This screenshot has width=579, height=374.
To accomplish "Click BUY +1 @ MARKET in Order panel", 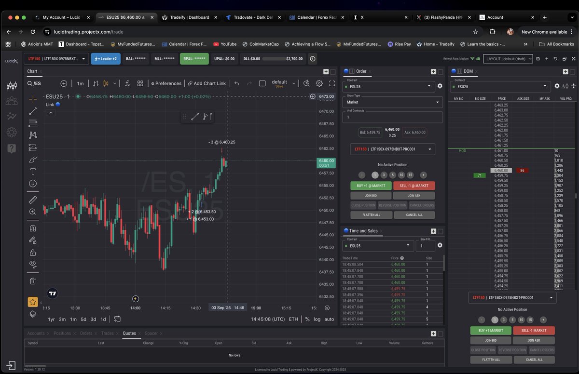I will (x=371, y=186).
